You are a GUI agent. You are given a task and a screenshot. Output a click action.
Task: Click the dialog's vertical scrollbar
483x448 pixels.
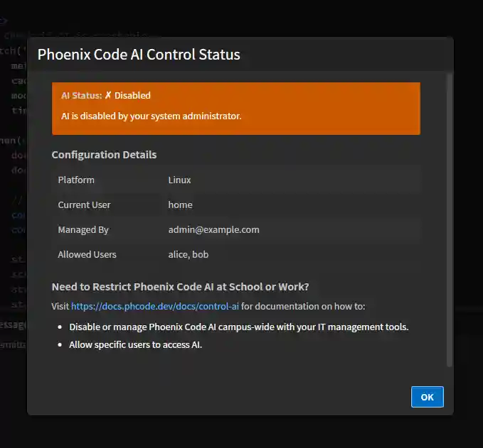pos(448,219)
